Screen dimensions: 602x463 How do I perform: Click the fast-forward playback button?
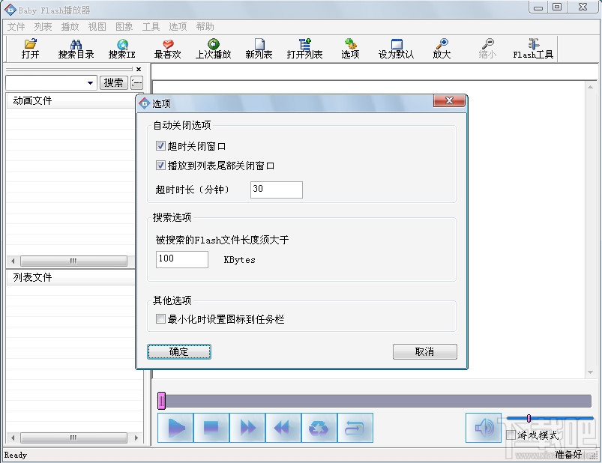247,428
